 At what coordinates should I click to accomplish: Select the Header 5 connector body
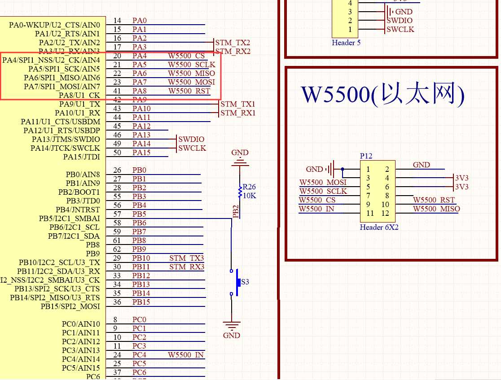tap(345, 18)
